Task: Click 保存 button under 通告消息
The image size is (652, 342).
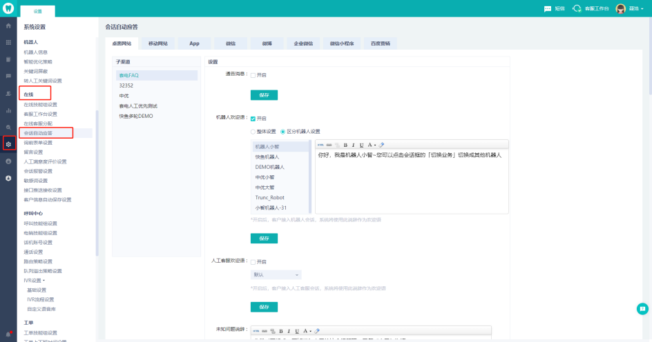Action: pyautogui.click(x=264, y=95)
